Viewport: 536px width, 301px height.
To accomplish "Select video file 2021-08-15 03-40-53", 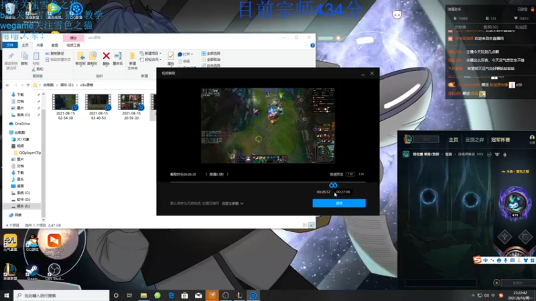I will (x=98, y=107).
